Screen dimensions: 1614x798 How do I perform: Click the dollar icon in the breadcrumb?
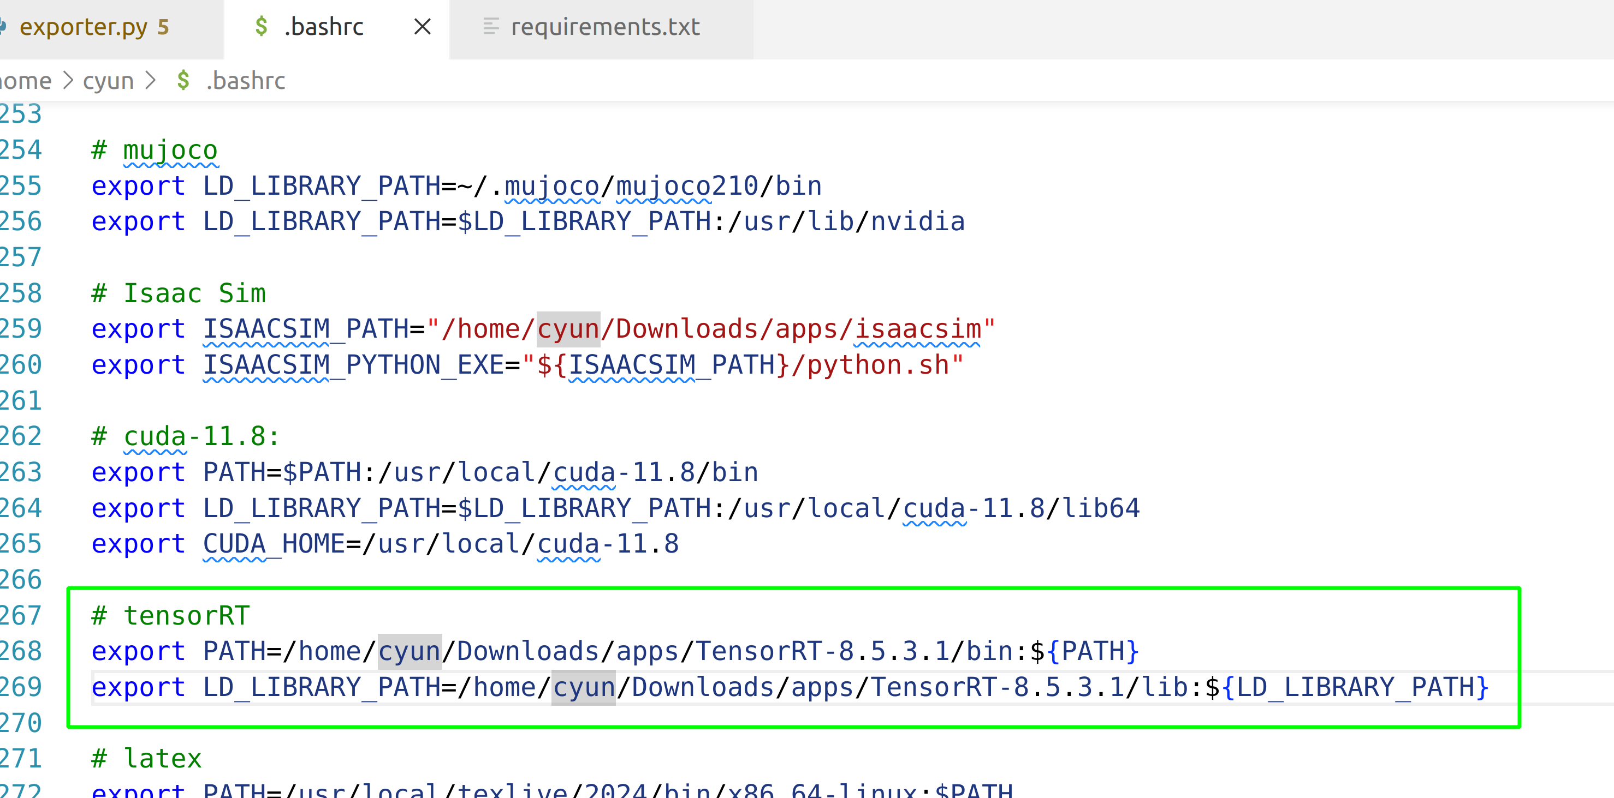(183, 81)
